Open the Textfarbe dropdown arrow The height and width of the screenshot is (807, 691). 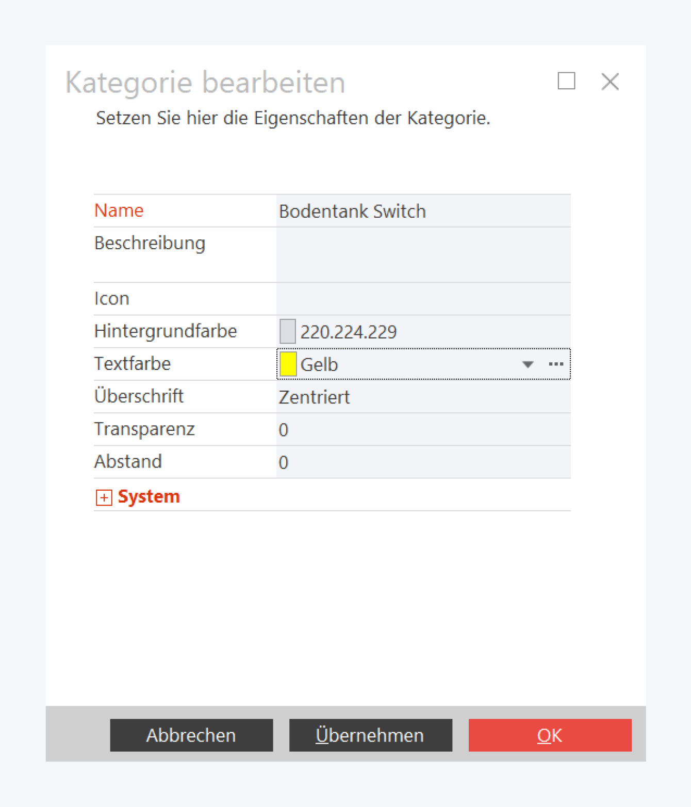click(x=528, y=364)
